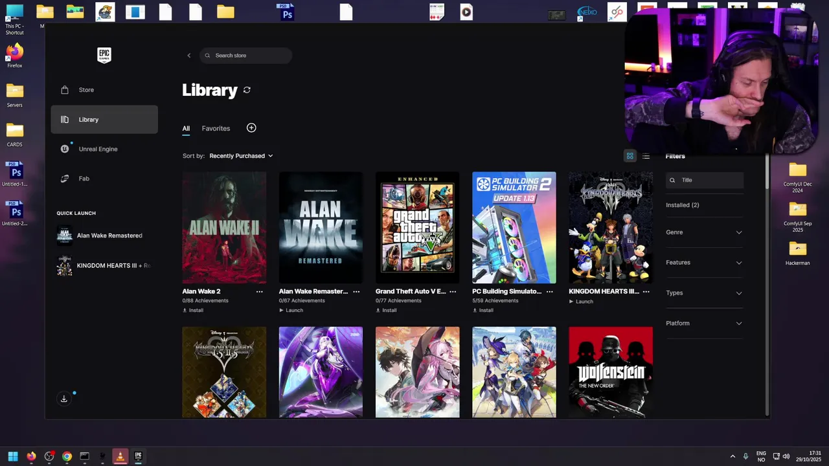Install Grand Theft Auto V Enhanced
Screen dimensions: 829x466
pyautogui.click(x=386, y=310)
